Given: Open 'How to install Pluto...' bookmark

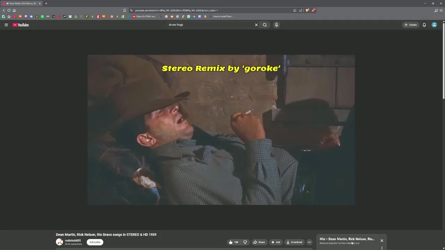Looking at the screenshot, I should (221, 16).
